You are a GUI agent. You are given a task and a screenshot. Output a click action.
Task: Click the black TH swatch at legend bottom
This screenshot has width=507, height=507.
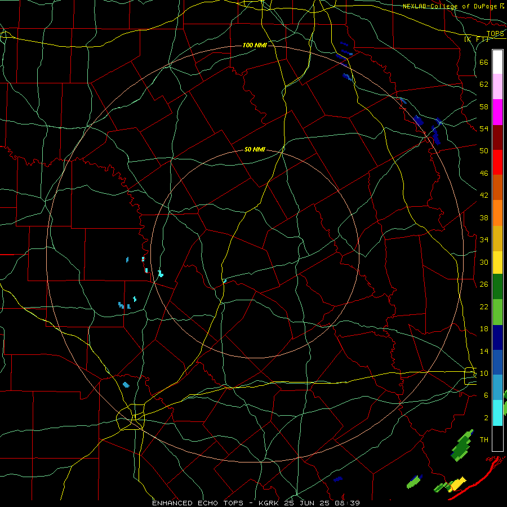497,438
